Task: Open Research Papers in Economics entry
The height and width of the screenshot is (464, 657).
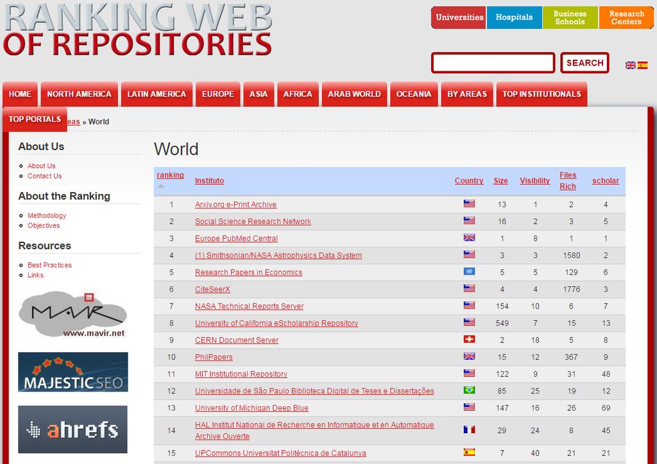Action: pos(248,273)
